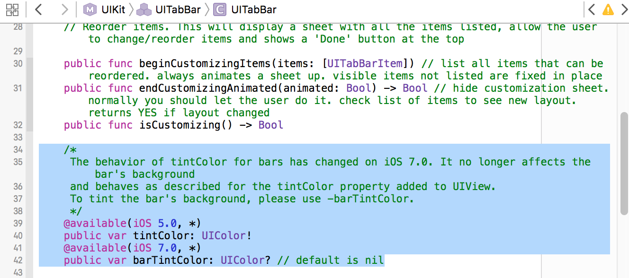Click the stacked-blocks group icon in jump bar
The height and width of the screenshot is (278, 629).
[x=147, y=9]
